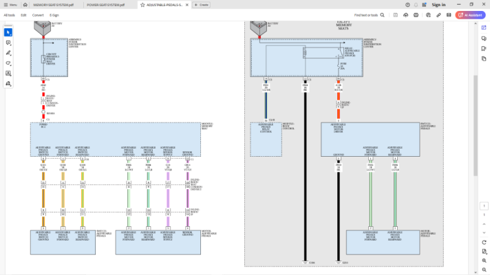This screenshot has width=490, height=275.
Task: Copy link to the file
Action: (x=438, y=15)
